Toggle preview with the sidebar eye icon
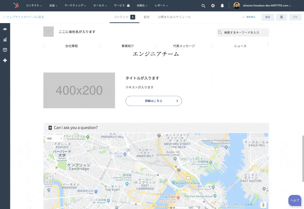 click(5, 29)
